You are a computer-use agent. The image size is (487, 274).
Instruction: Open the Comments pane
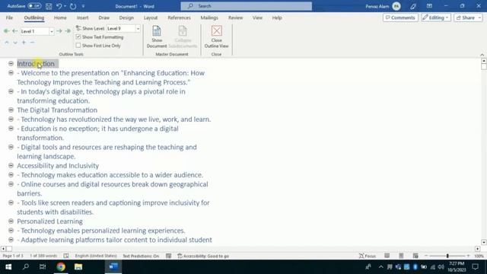(400, 18)
